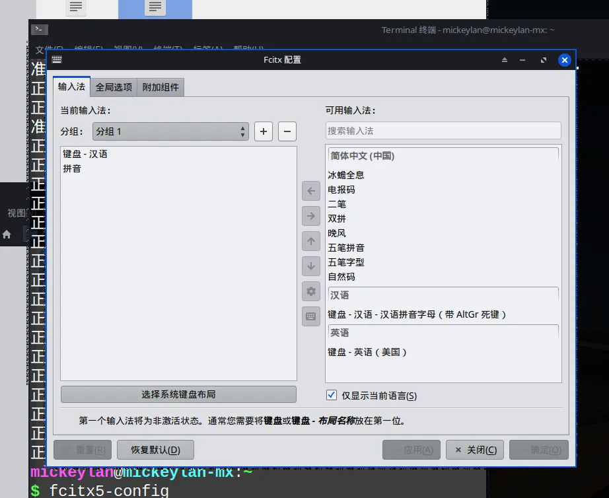Click the Terminal 终端 window title text
This screenshot has height=498, width=609.
point(468,30)
